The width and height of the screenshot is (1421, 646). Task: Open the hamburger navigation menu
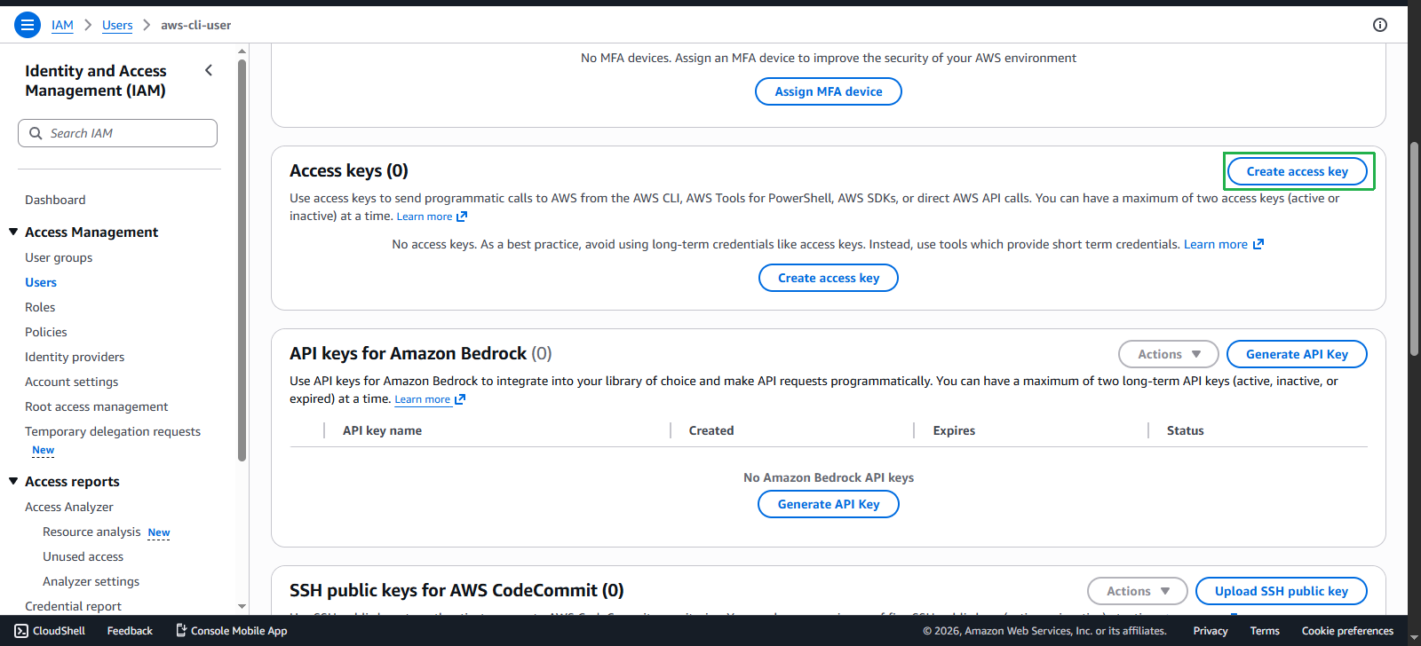tap(28, 25)
